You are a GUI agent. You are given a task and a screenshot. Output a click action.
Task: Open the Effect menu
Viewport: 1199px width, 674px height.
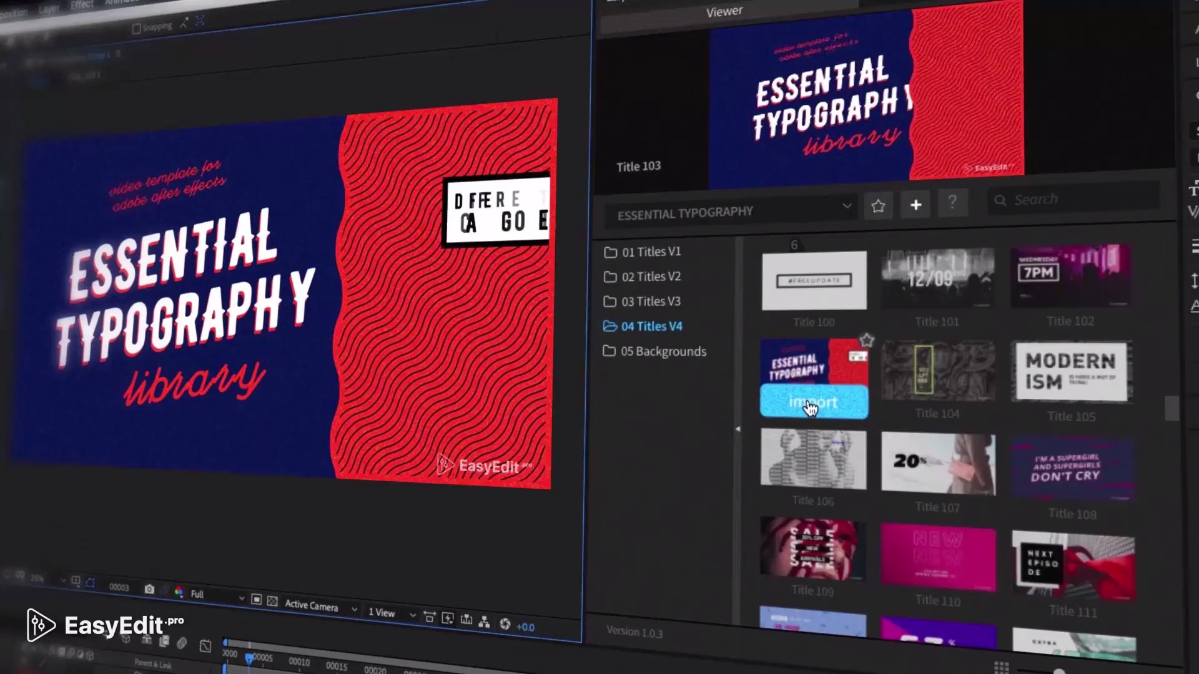pos(81,5)
